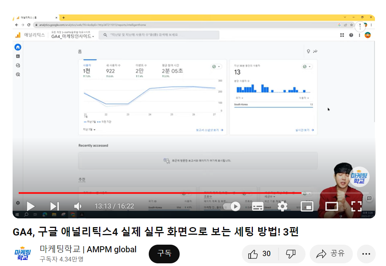Image resolution: width=386 pixels, height=266 pixels.
Task: Open the 실시간 보기 link
Action: 304,130
